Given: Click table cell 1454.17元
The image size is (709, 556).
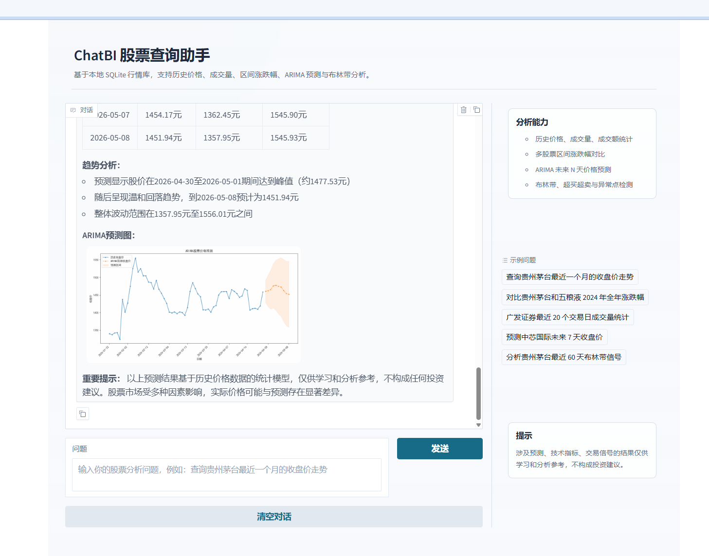Looking at the screenshot, I should click(x=166, y=115).
